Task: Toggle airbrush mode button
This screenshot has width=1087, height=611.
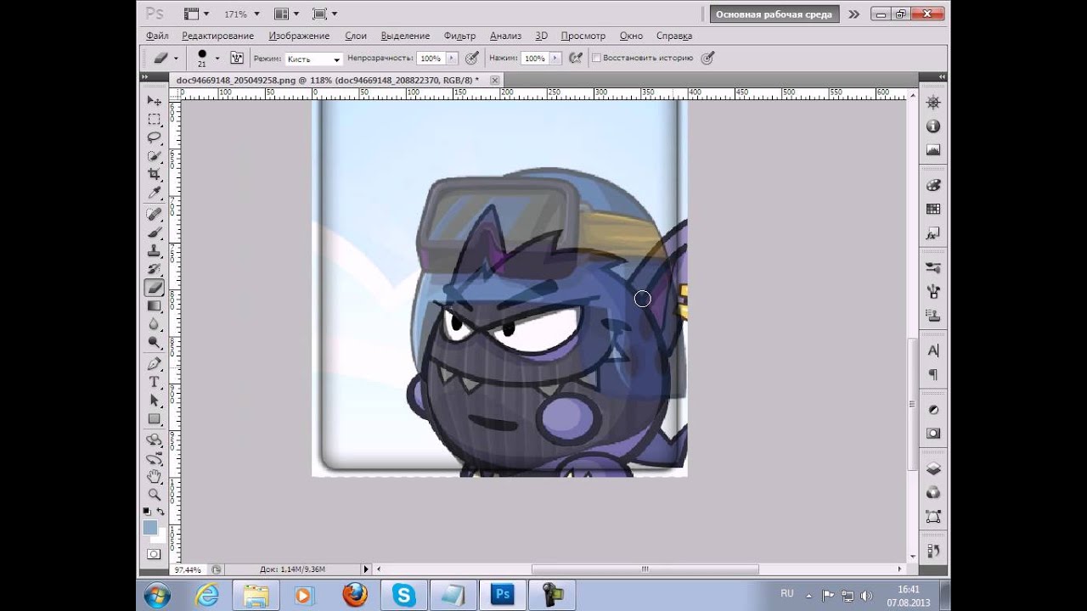Action: tap(576, 58)
